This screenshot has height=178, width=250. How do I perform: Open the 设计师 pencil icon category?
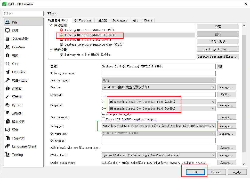[7, 97]
